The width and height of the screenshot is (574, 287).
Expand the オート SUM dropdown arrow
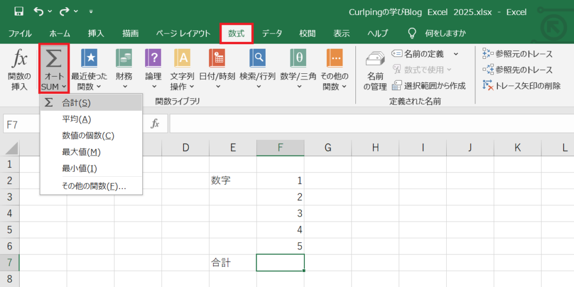[x=64, y=87]
